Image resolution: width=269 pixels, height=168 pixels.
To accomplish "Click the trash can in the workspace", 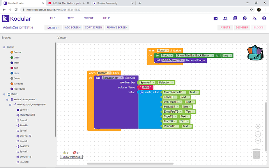I will pyautogui.click(x=256, y=154).
